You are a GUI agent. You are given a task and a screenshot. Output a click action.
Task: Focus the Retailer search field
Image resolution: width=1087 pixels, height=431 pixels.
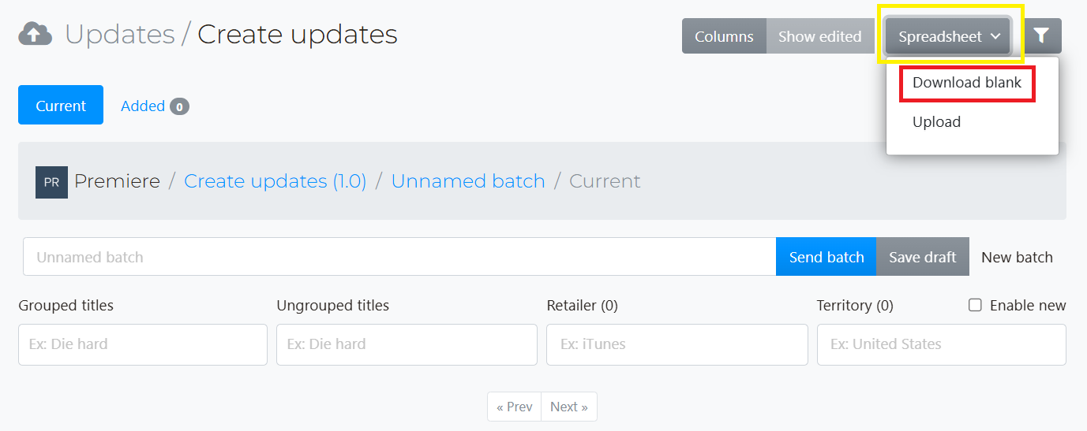[677, 344]
